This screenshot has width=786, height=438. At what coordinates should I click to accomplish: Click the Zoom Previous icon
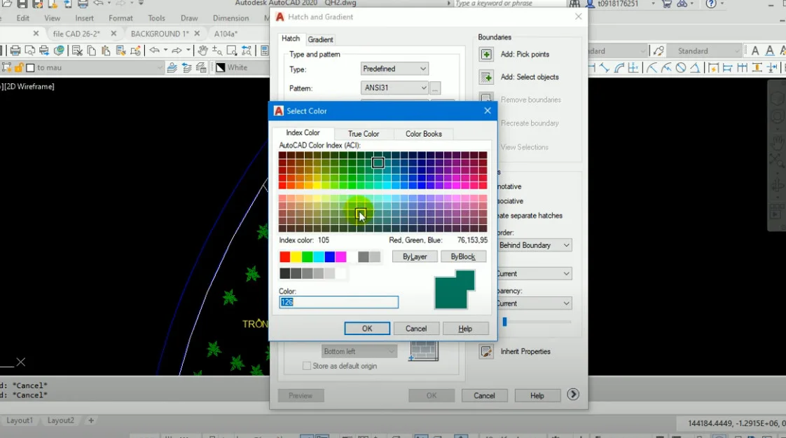pos(247,50)
